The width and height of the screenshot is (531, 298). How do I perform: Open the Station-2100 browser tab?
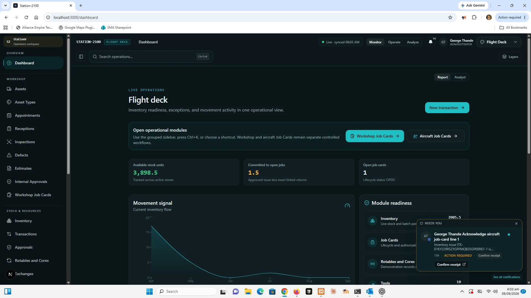(43, 6)
